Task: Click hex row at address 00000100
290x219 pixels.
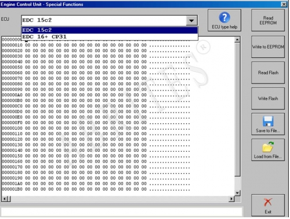Action: pyautogui.click(x=96, y=128)
